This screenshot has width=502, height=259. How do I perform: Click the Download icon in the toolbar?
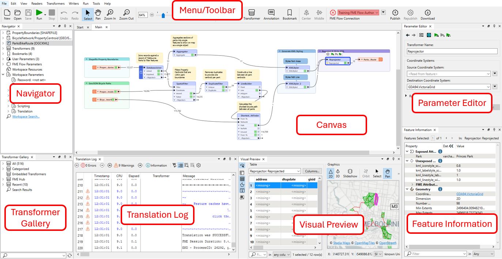pyautogui.click(x=427, y=14)
